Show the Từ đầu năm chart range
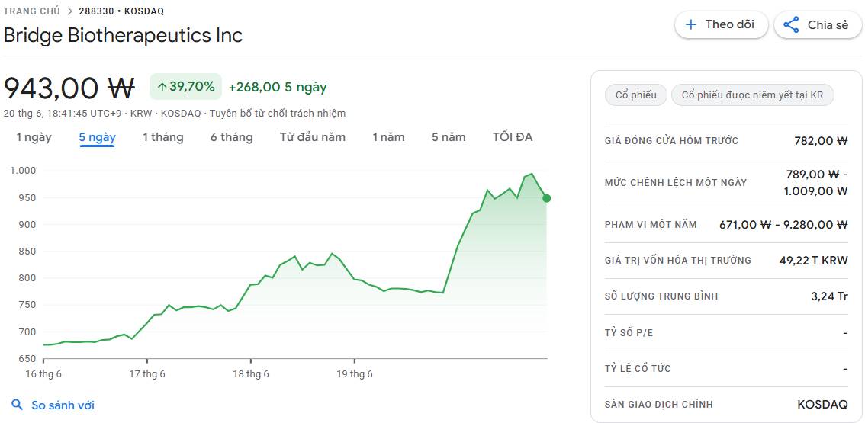This screenshot has width=865, height=423. click(x=312, y=137)
